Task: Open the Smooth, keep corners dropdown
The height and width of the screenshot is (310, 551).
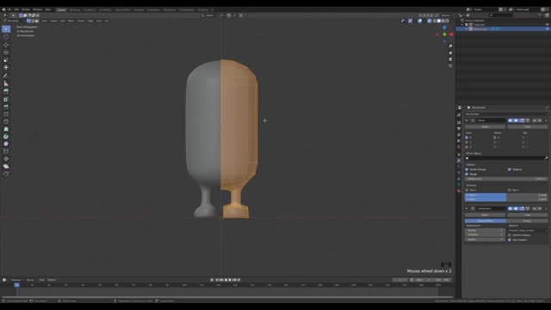Action: point(528,230)
